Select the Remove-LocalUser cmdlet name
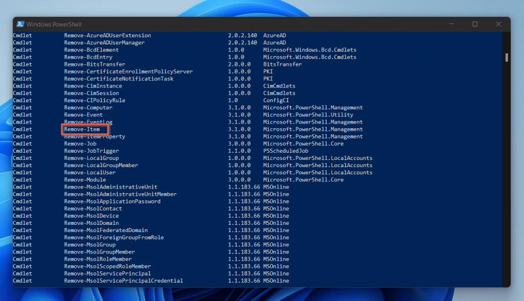The width and height of the screenshot is (524, 301). coord(90,173)
